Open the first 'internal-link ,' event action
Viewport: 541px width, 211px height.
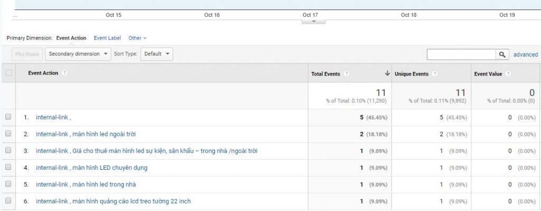point(53,117)
